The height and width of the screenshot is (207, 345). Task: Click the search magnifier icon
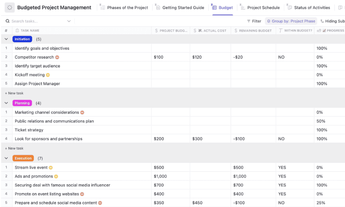click(7, 21)
